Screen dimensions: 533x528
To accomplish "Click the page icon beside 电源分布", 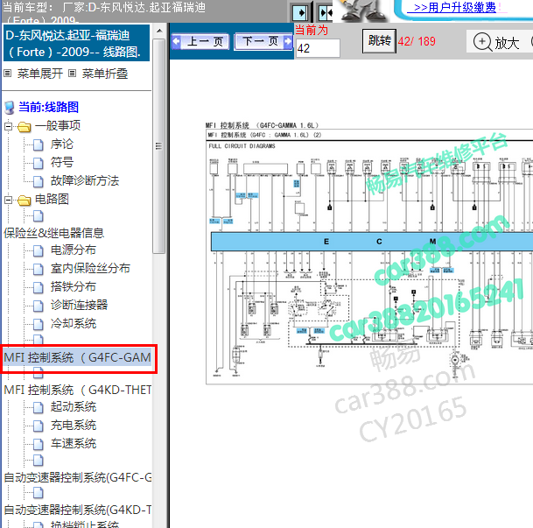I will click(39, 251).
